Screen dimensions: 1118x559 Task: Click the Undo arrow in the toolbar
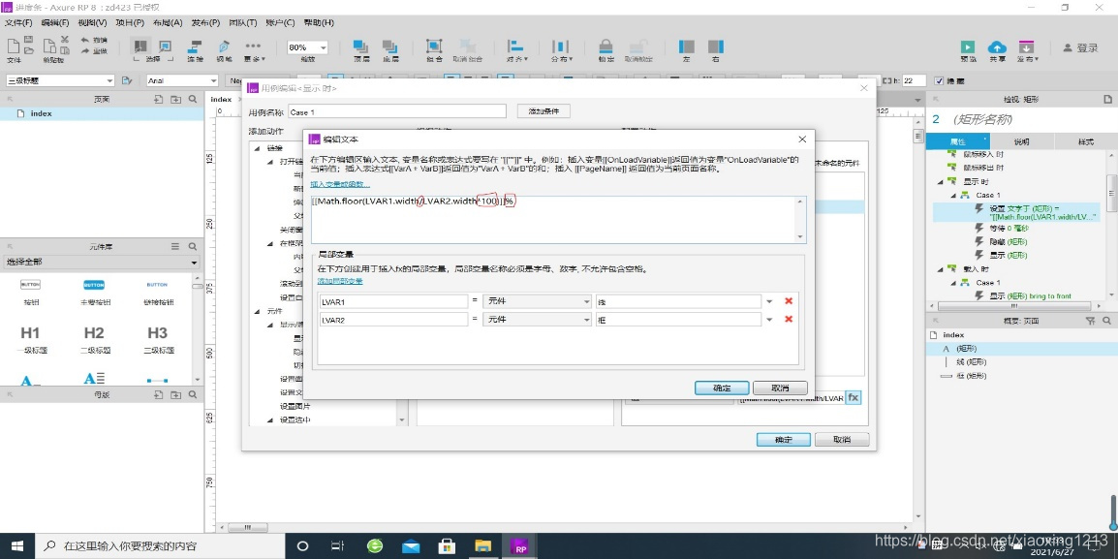(x=85, y=41)
